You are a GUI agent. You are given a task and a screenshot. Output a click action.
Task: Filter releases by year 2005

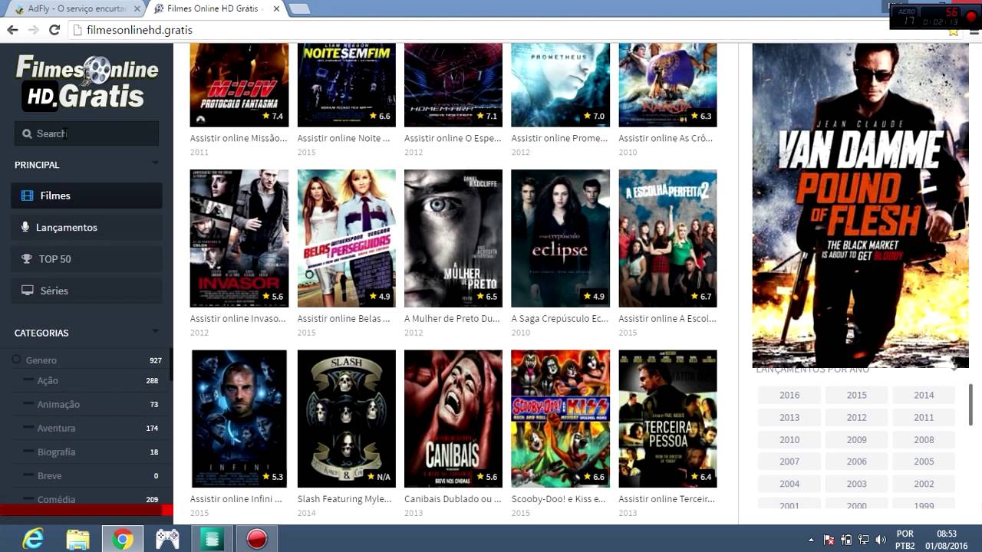pos(924,462)
